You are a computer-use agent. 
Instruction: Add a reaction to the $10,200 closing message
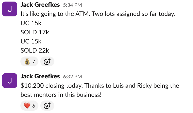(47, 106)
